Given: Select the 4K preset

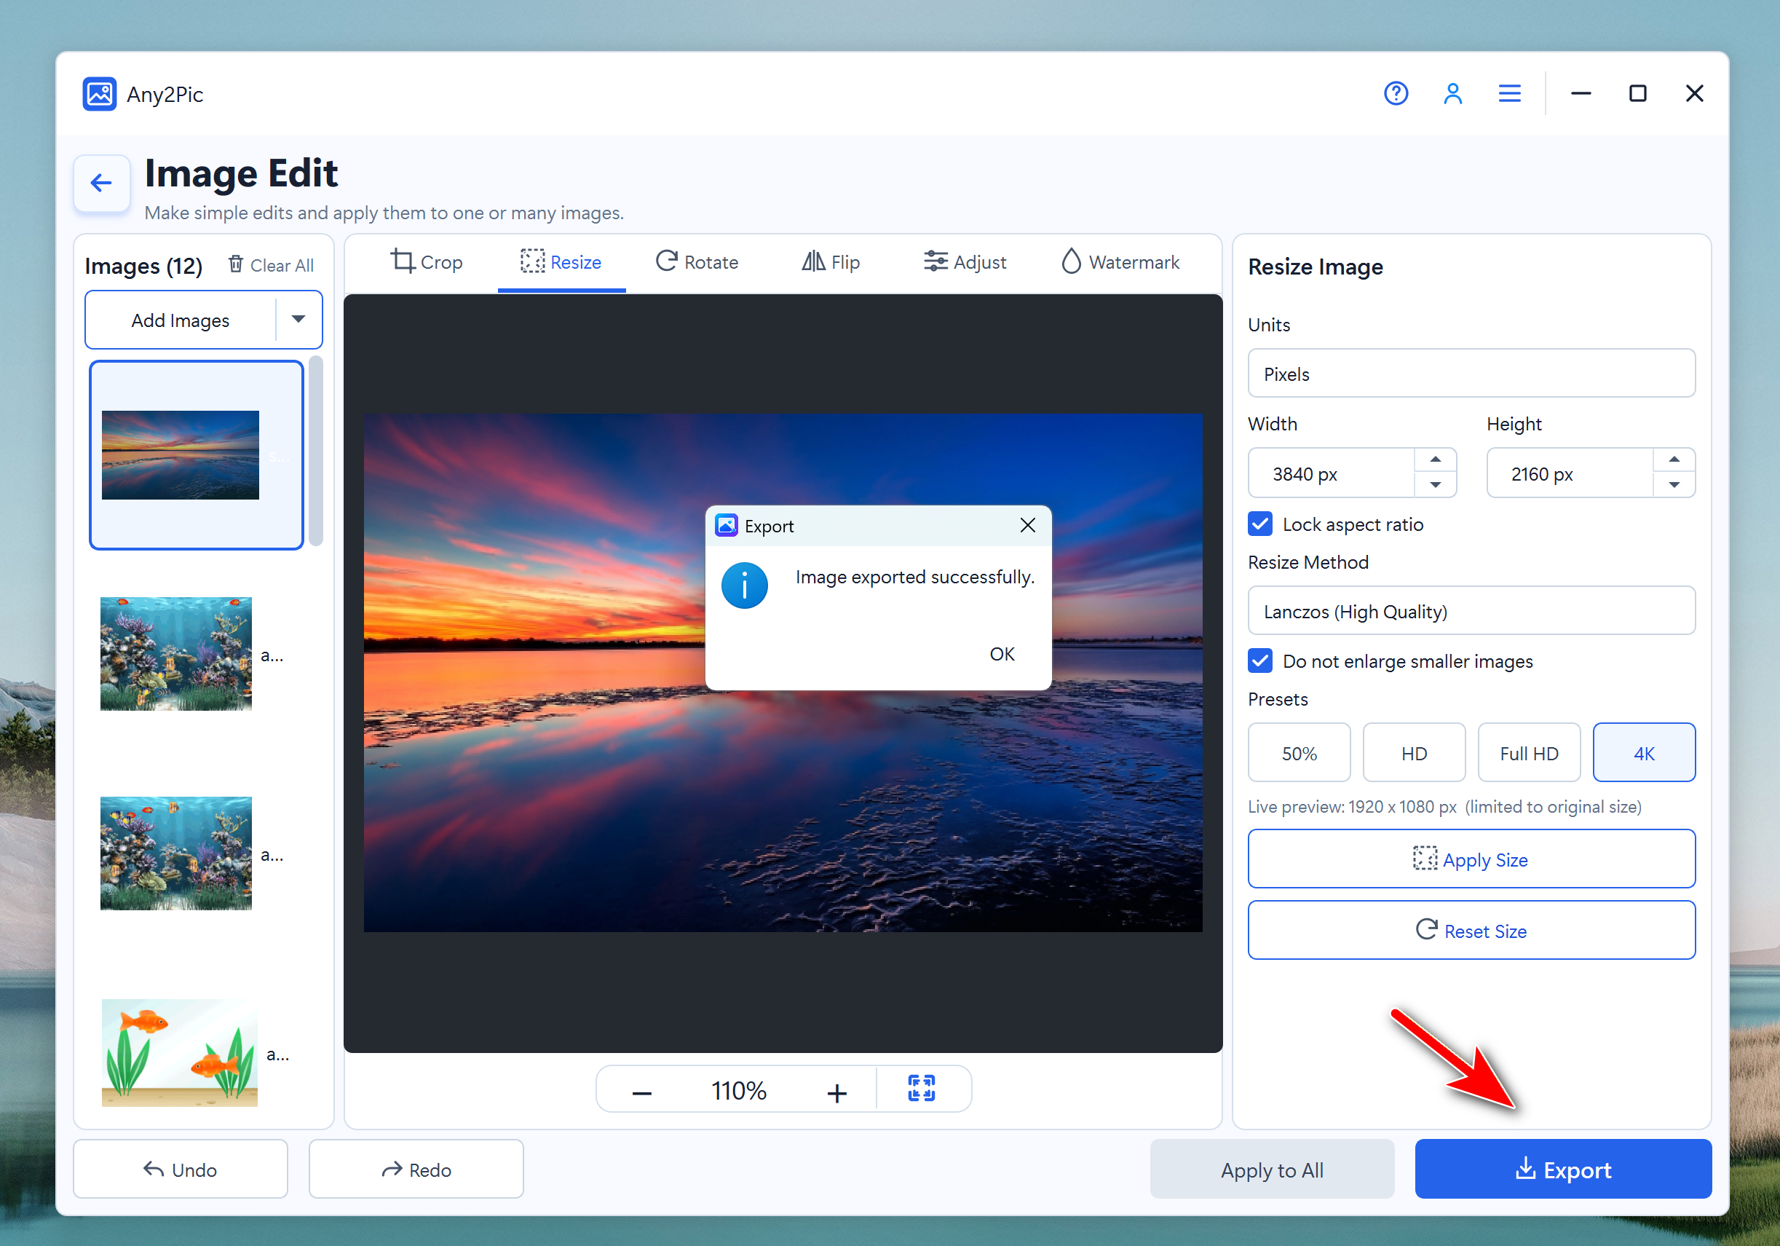Looking at the screenshot, I should (1644, 753).
